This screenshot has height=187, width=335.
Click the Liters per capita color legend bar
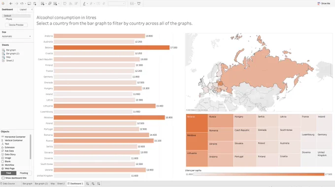pos(259,174)
